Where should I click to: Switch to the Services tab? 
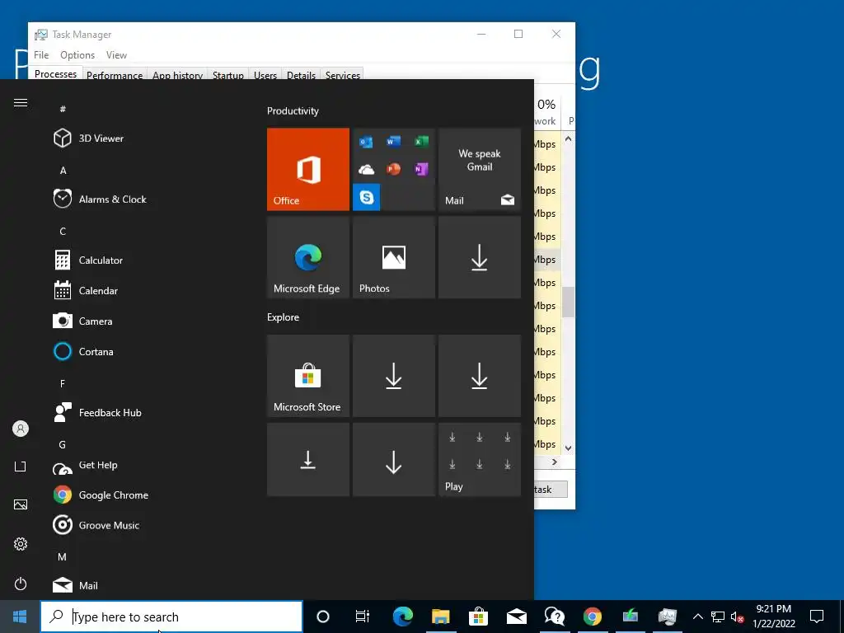tap(343, 75)
